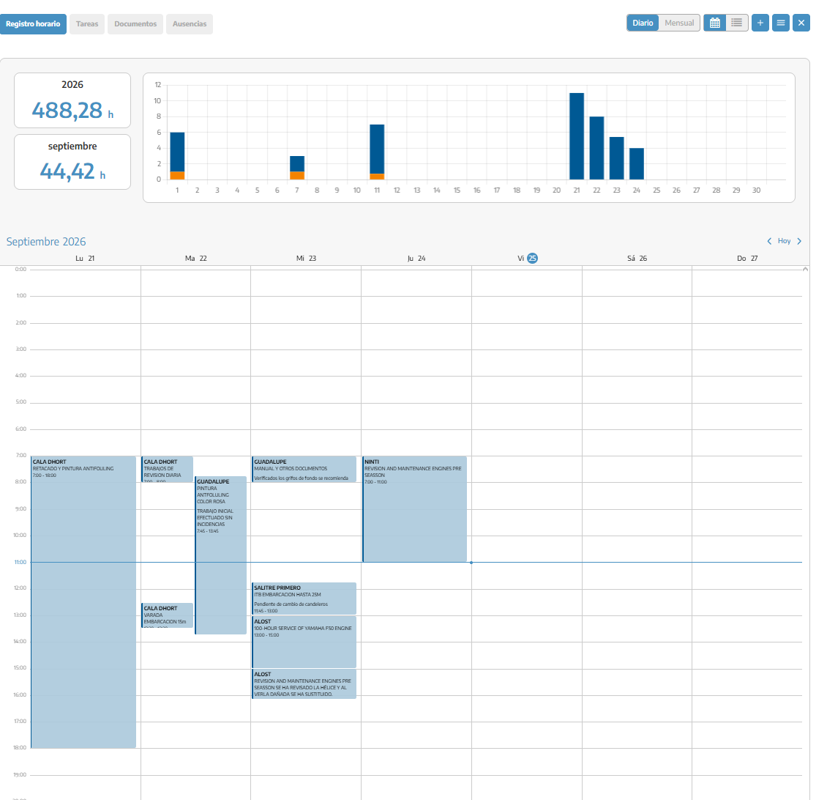Add a new time entry with plus icon

(760, 23)
